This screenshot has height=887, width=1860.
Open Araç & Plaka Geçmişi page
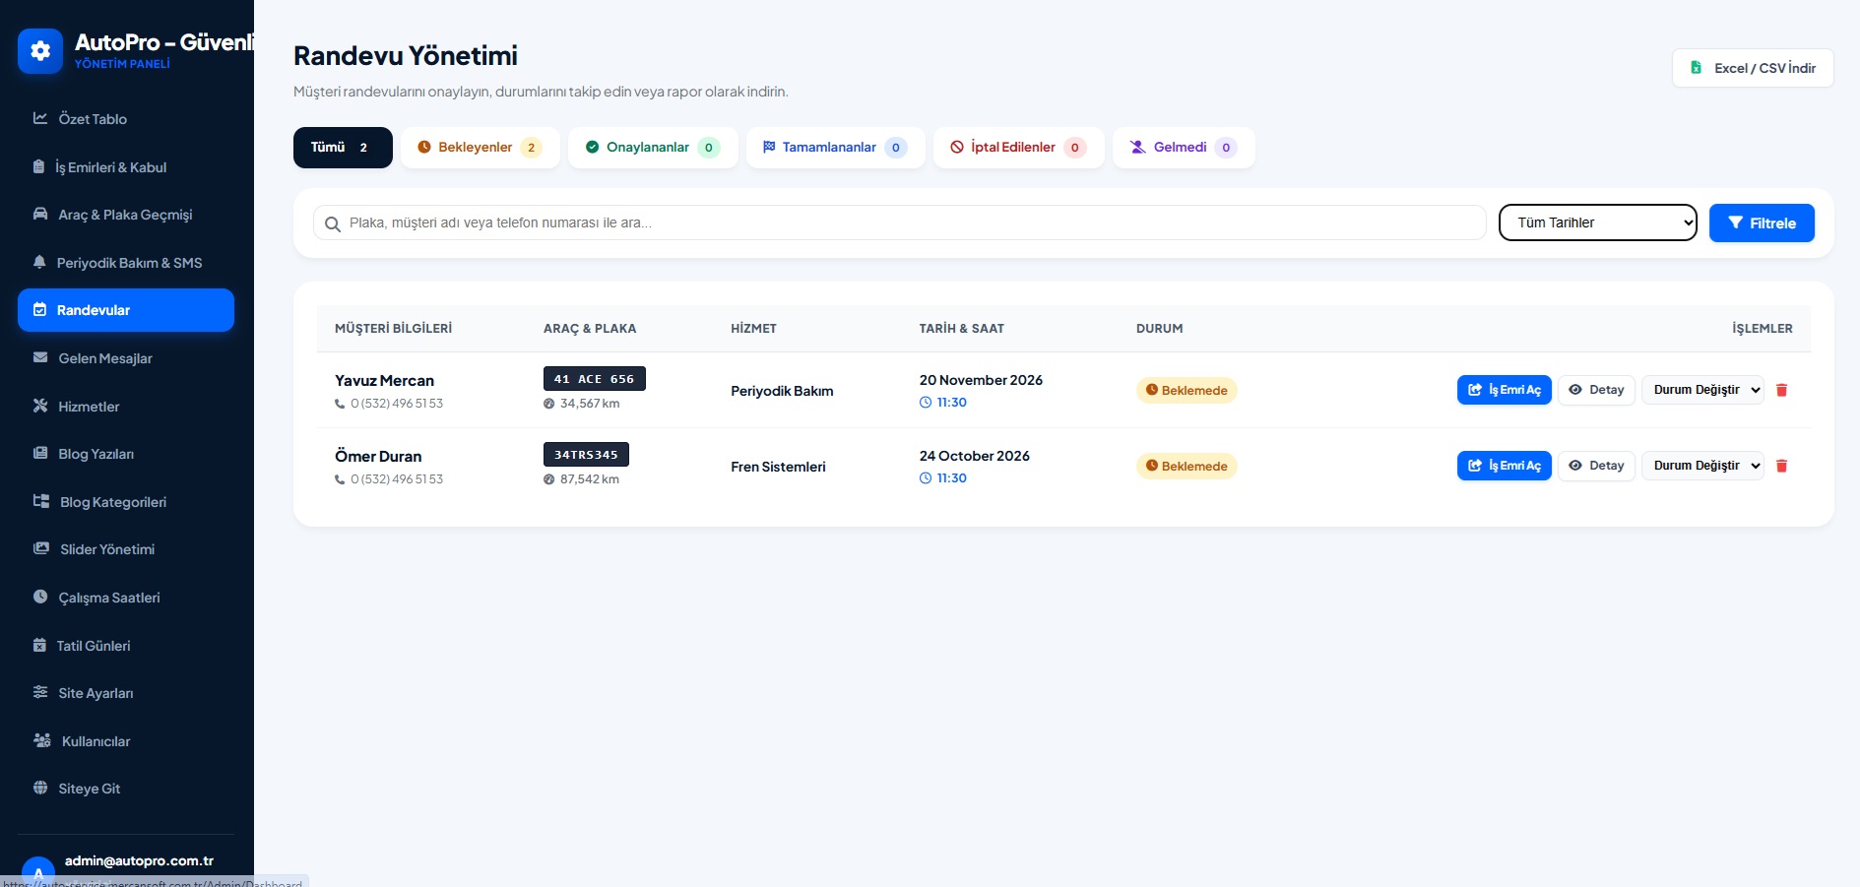126,215
